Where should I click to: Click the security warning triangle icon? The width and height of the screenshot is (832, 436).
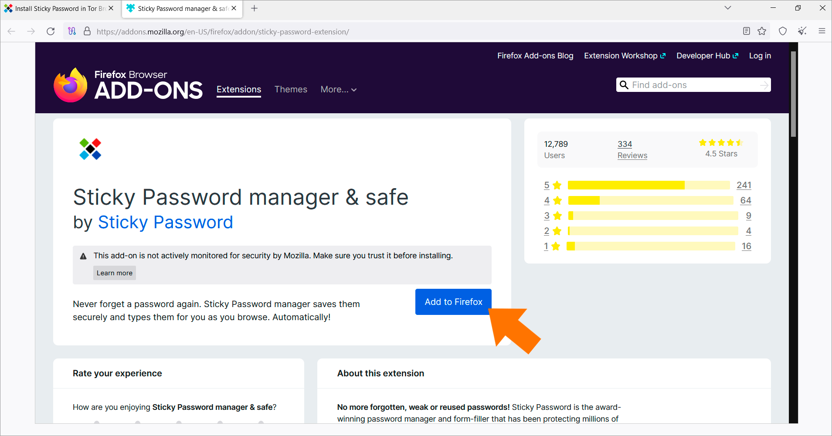click(x=83, y=256)
